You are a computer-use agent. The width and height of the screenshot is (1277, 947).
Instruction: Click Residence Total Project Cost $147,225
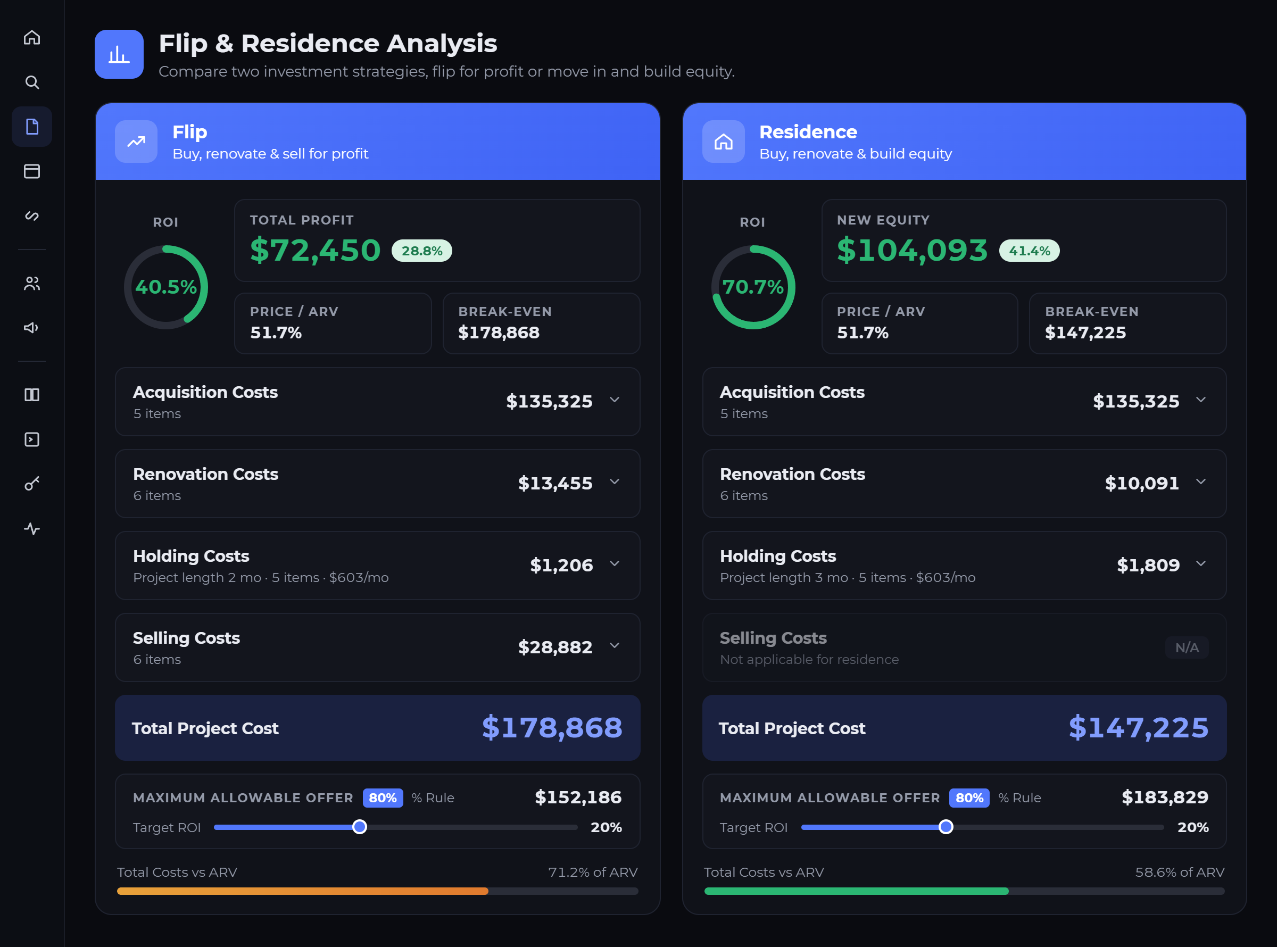click(1139, 727)
